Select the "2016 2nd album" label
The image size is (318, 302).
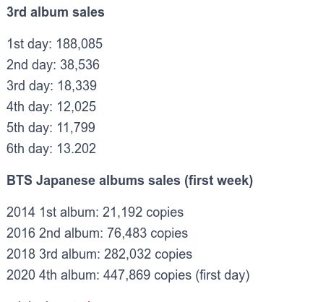(55, 233)
